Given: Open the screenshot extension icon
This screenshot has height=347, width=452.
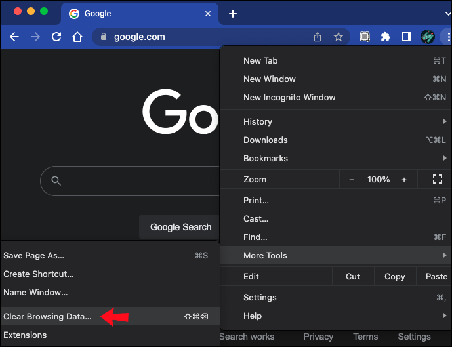Looking at the screenshot, I should 365,37.
